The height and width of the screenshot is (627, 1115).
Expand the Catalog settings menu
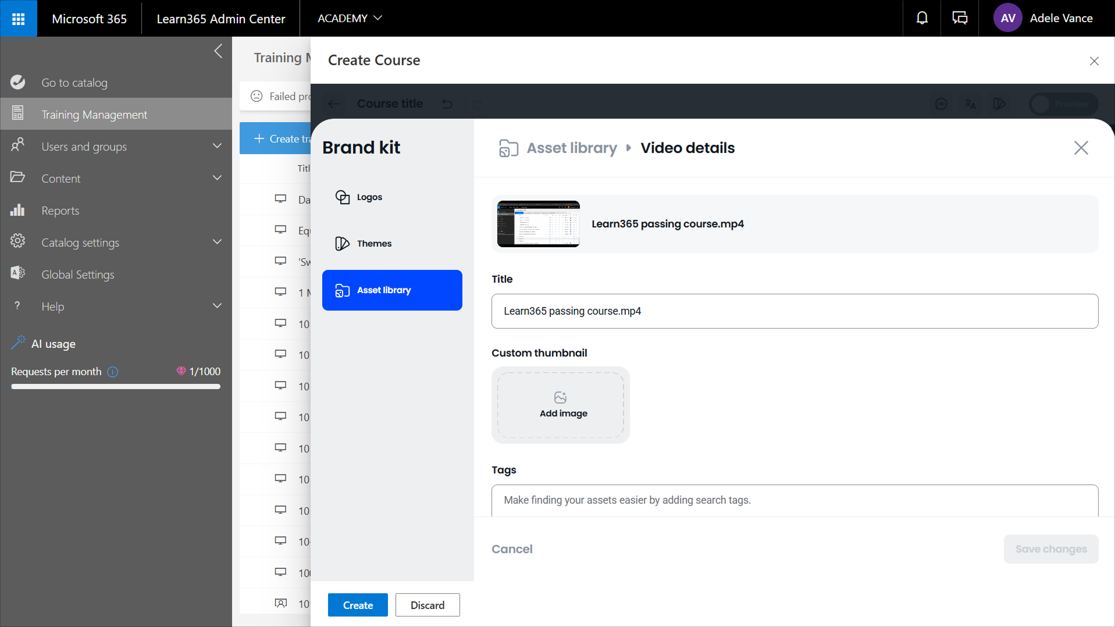click(217, 242)
